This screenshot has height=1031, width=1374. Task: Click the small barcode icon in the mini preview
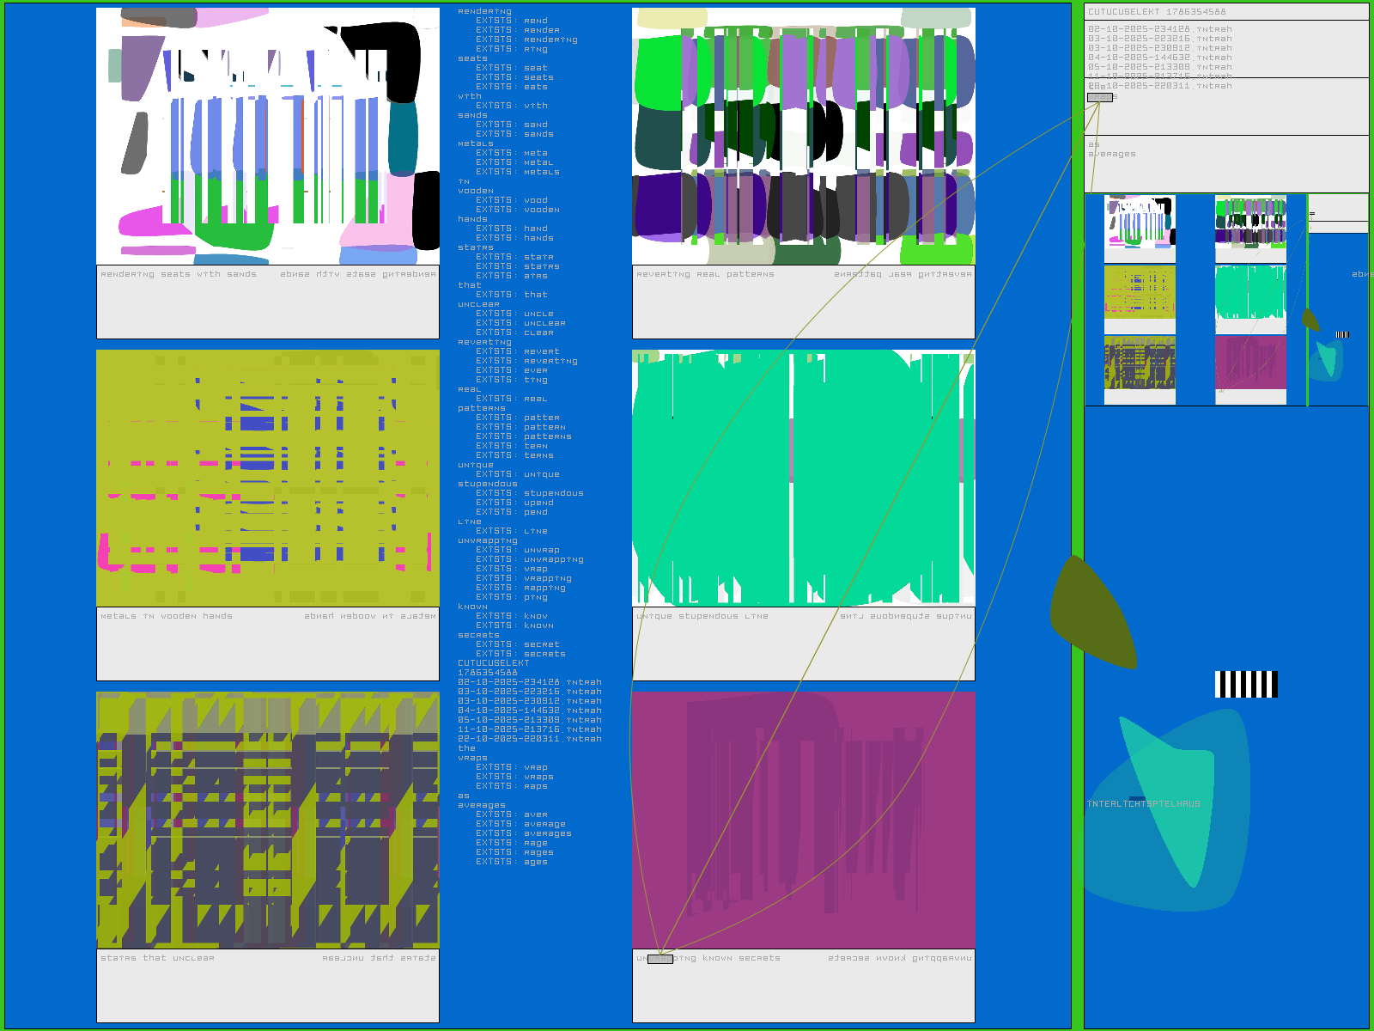click(1342, 334)
